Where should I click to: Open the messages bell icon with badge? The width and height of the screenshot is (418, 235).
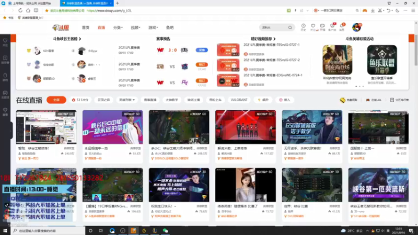point(342,27)
